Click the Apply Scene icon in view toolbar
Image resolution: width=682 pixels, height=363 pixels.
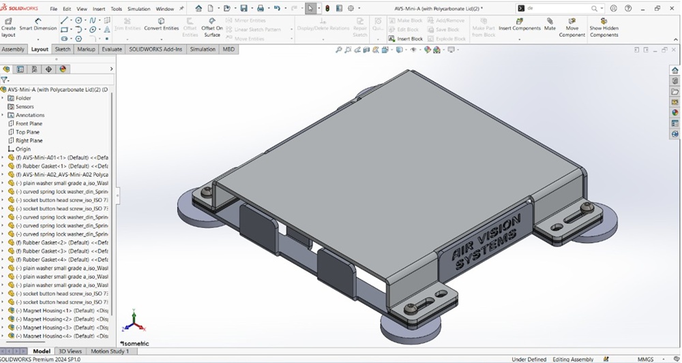click(x=436, y=50)
